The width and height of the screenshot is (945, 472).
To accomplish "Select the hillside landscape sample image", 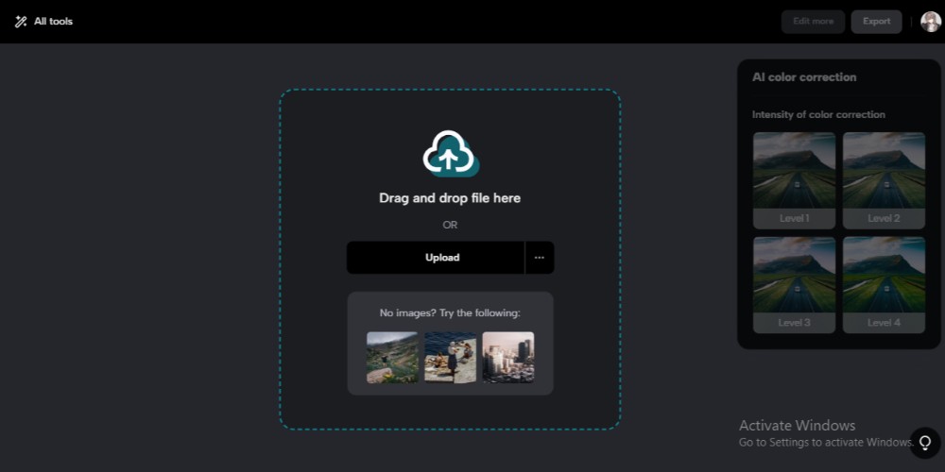I will [x=392, y=358].
